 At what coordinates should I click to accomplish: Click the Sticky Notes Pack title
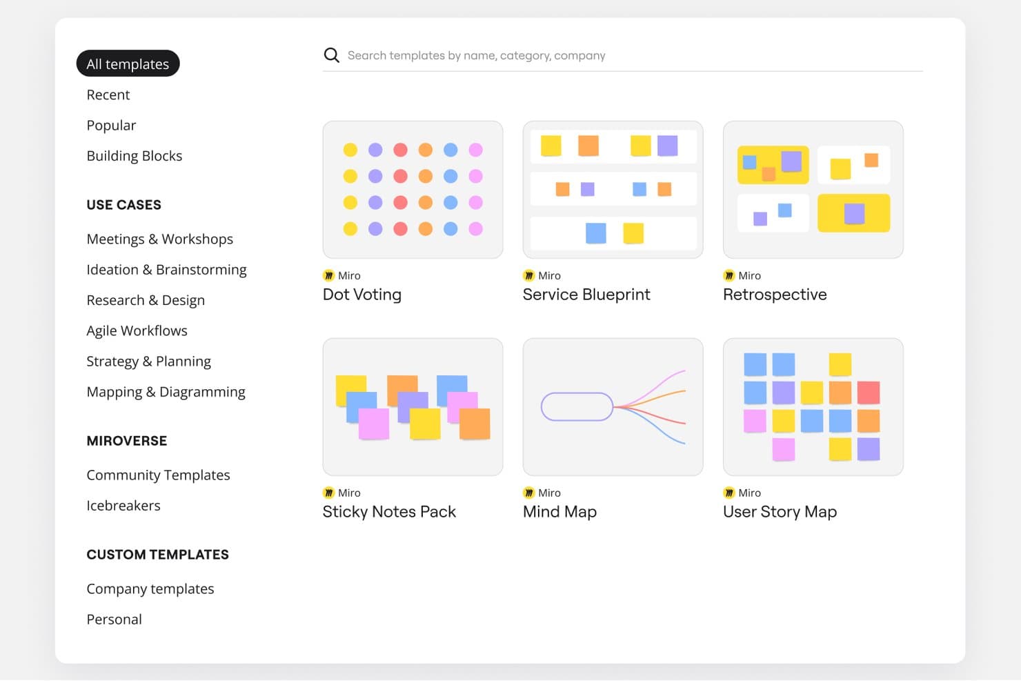pyautogui.click(x=389, y=511)
